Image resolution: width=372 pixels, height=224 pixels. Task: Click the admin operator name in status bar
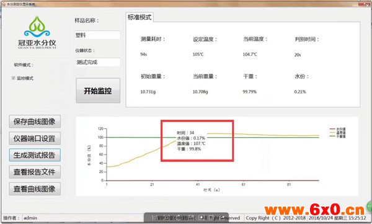tap(30, 218)
